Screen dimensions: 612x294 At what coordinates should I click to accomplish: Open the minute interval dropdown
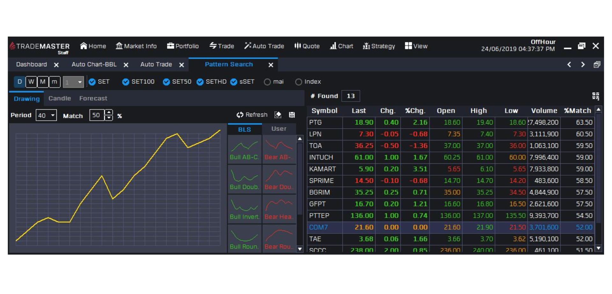73,82
